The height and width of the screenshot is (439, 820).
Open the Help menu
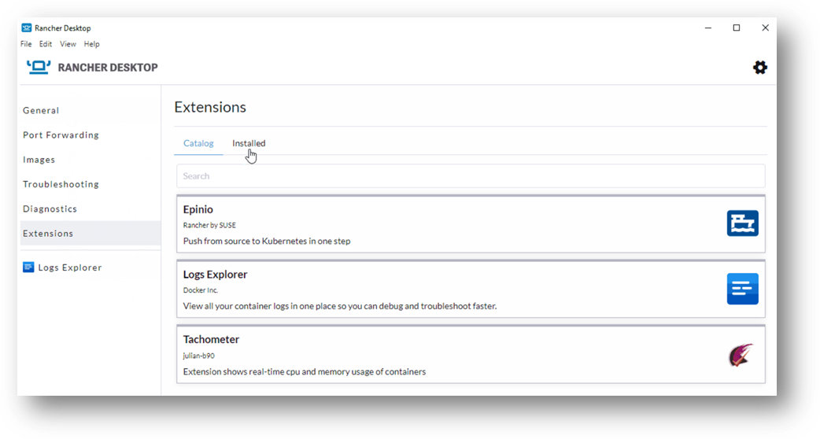click(x=91, y=44)
